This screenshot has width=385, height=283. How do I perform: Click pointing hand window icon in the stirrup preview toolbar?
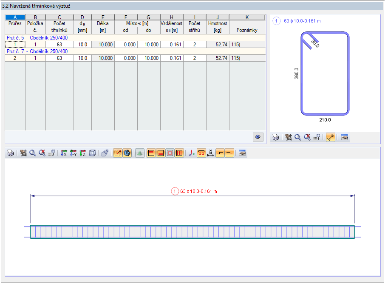345,137
